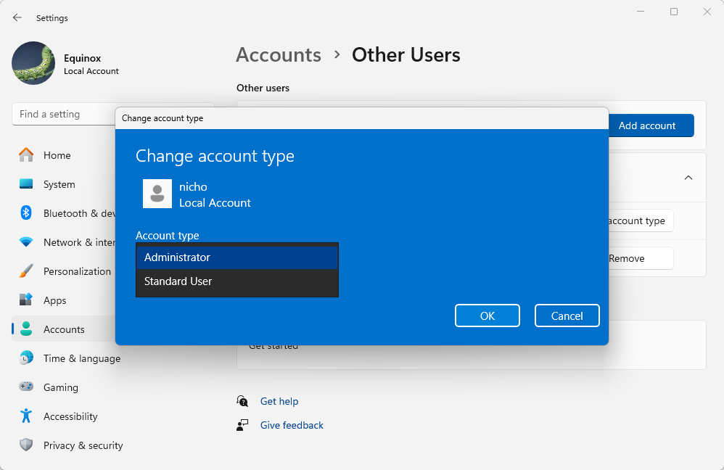Minimize the Settings window
This screenshot has width=724, height=470.
click(x=641, y=12)
